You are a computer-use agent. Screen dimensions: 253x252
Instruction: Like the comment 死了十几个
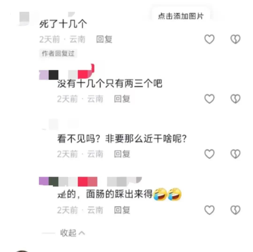tap(209, 39)
